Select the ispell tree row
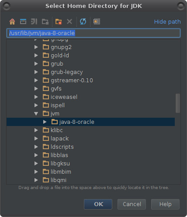This screenshot has height=217, width=187. (x=90, y=105)
